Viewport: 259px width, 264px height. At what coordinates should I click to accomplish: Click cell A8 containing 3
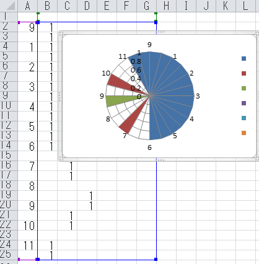coord(28,86)
